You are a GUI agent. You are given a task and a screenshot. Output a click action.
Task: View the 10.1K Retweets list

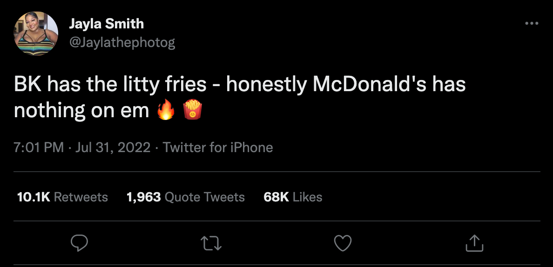[x=62, y=197]
